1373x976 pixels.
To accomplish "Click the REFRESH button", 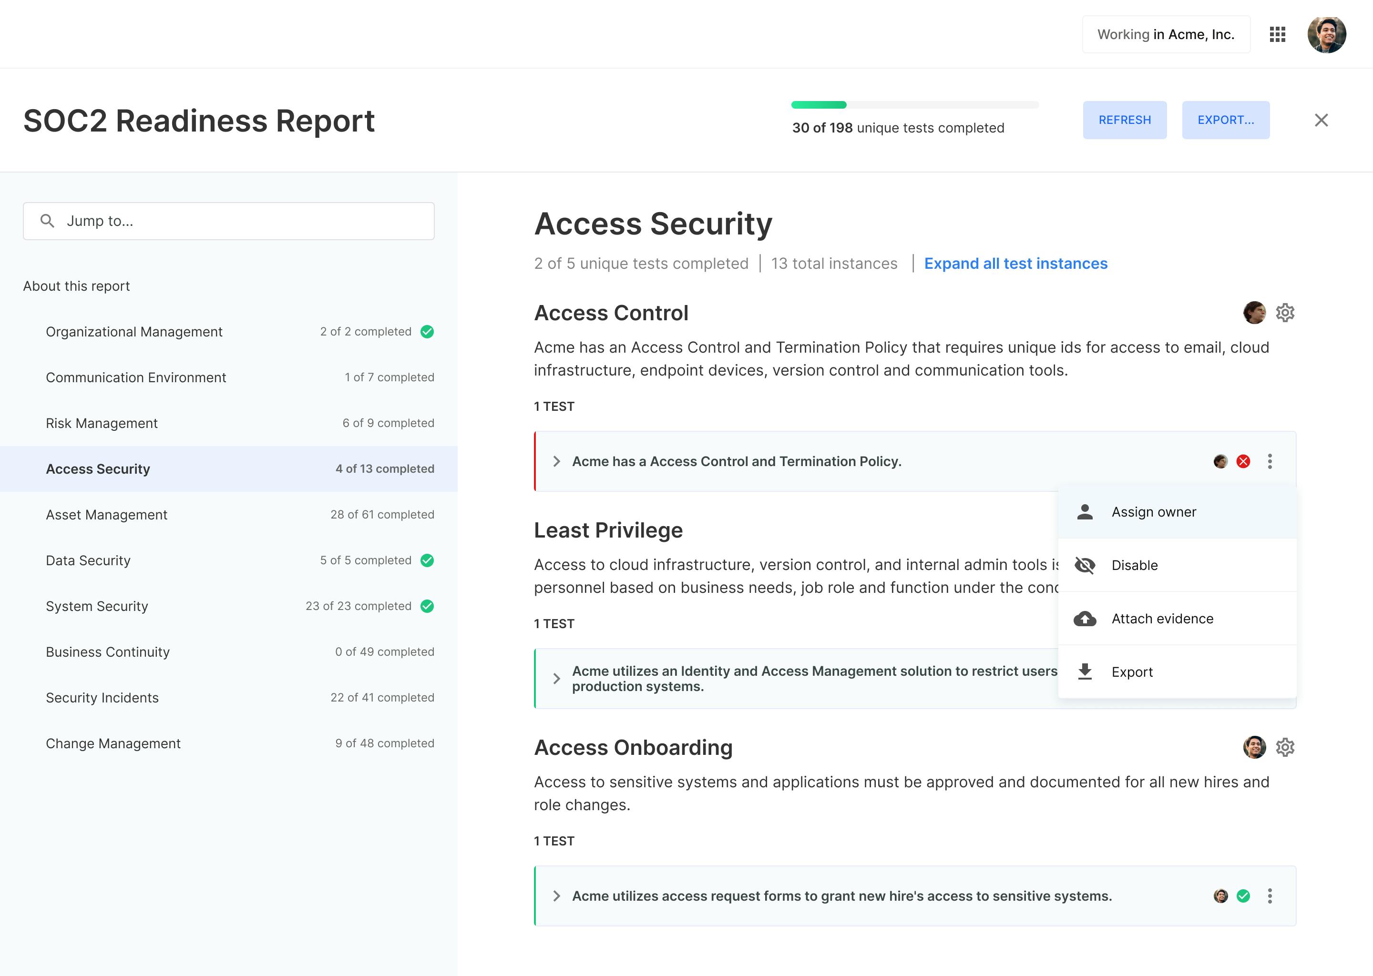I will pyautogui.click(x=1124, y=120).
